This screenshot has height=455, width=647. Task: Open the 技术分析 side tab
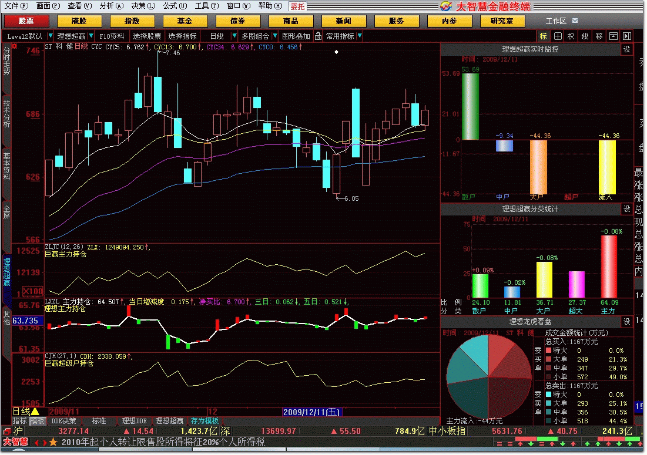coord(6,113)
